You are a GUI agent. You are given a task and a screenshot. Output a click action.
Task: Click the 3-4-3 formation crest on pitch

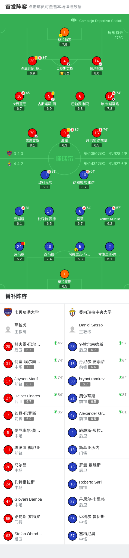tap(10, 153)
